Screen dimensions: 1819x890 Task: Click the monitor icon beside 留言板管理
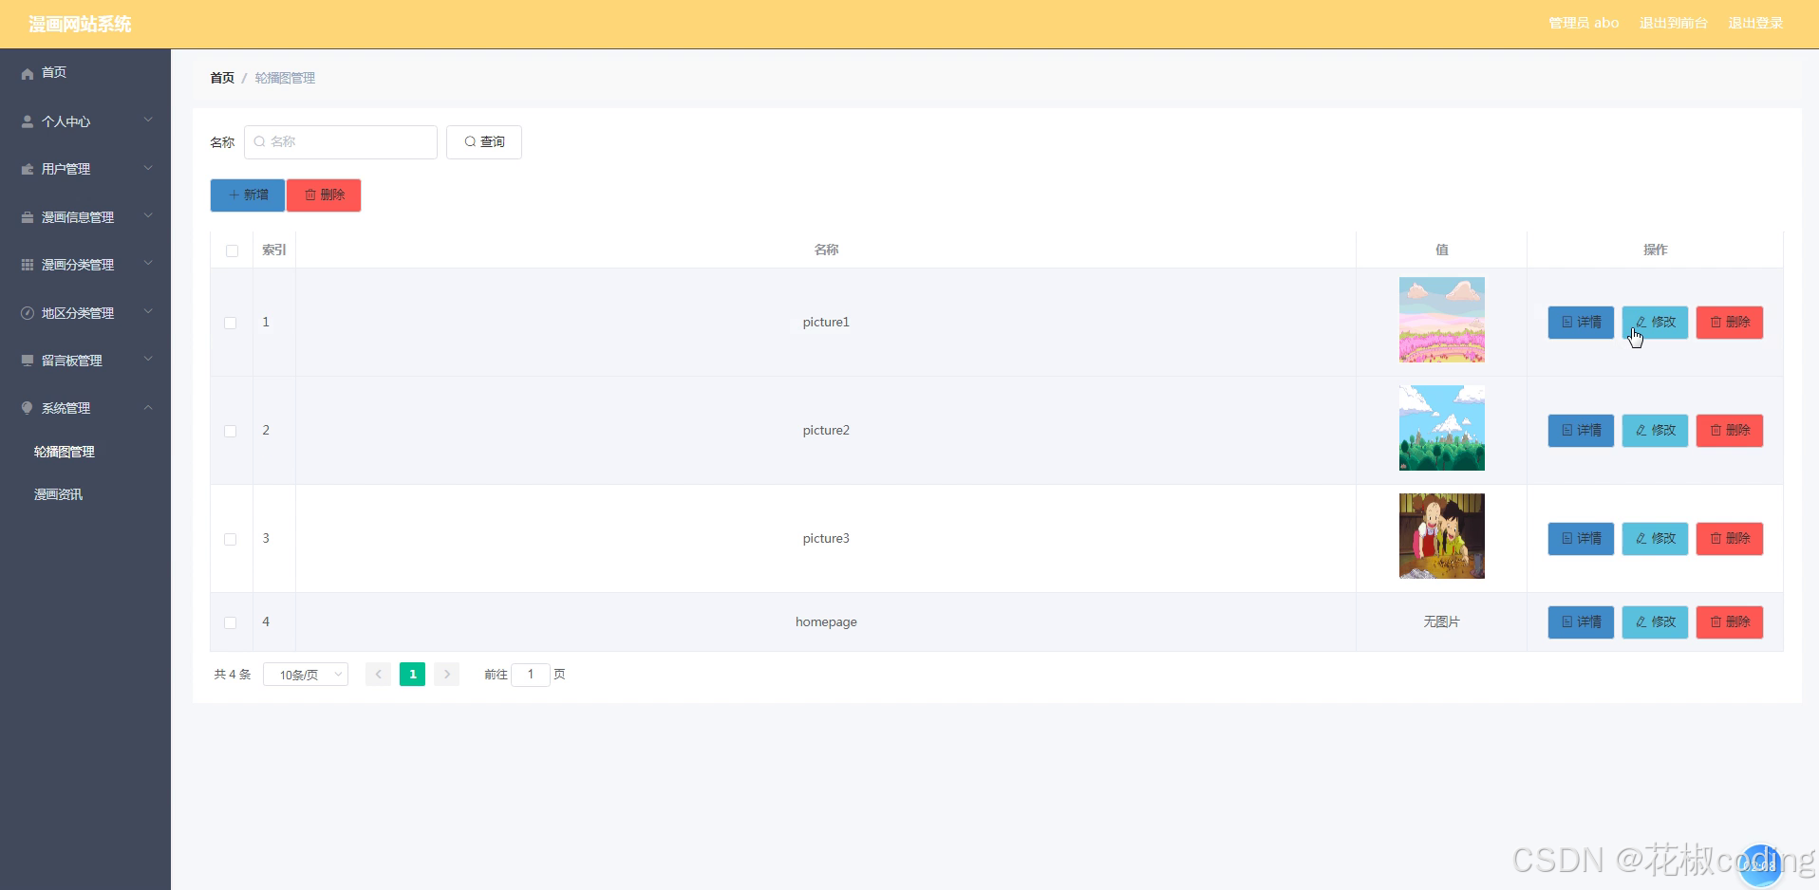tap(28, 361)
